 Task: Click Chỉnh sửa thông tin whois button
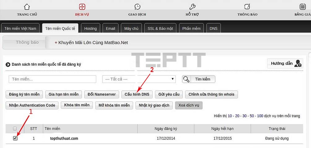coord(211,94)
